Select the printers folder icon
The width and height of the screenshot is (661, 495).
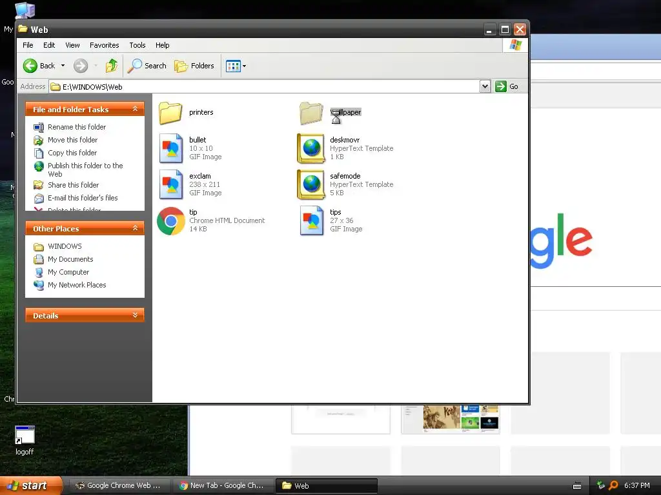click(170, 113)
